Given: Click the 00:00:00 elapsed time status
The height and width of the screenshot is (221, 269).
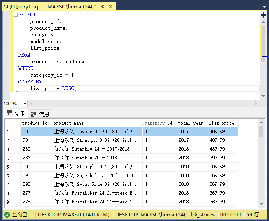Looking at the screenshot, I should click(230, 215).
